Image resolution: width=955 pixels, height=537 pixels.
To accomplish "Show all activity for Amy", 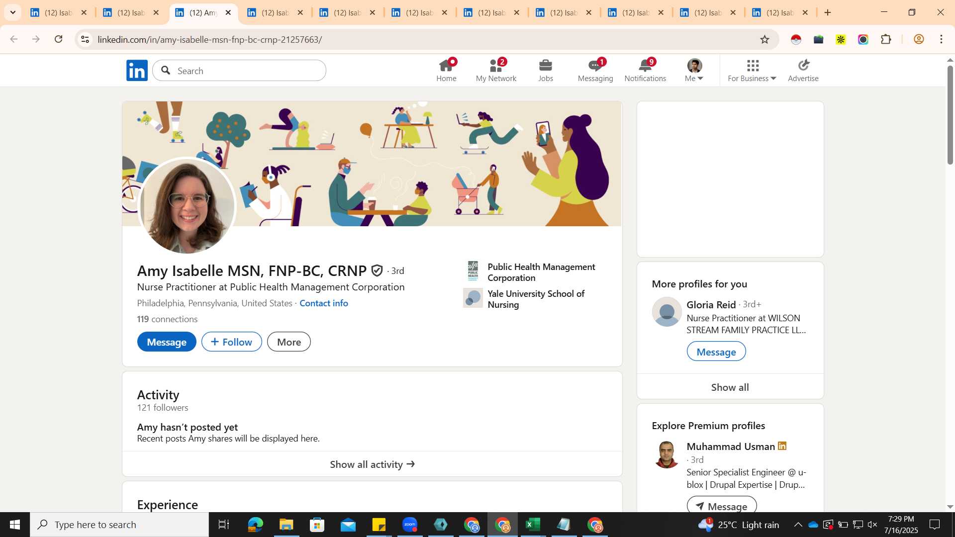I will (372, 464).
